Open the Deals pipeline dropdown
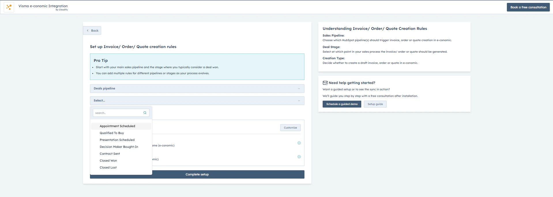This screenshot has height=197, width=553. pyautogui.click(x=197, y=89)
